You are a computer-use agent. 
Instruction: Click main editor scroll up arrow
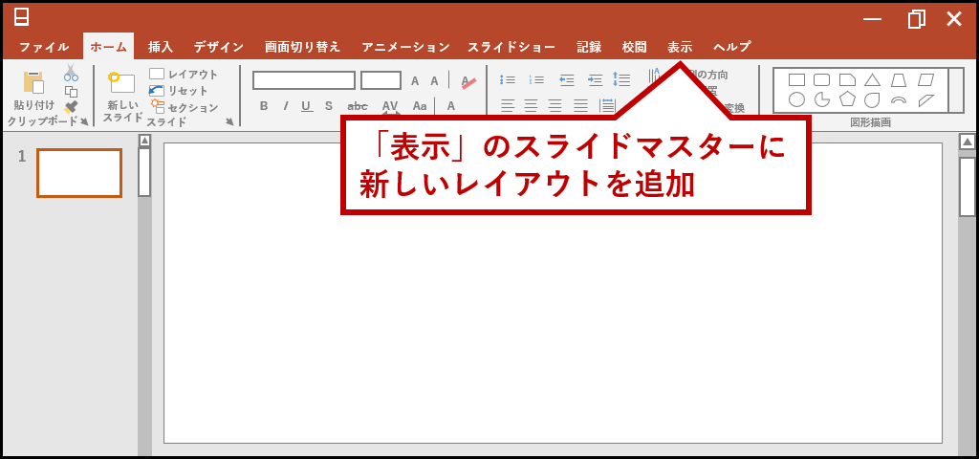tap(968, 142)
